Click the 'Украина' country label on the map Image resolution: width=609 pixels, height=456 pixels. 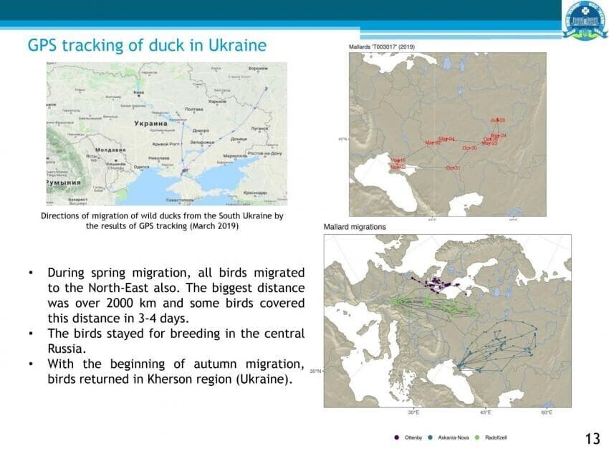[150, 123]
